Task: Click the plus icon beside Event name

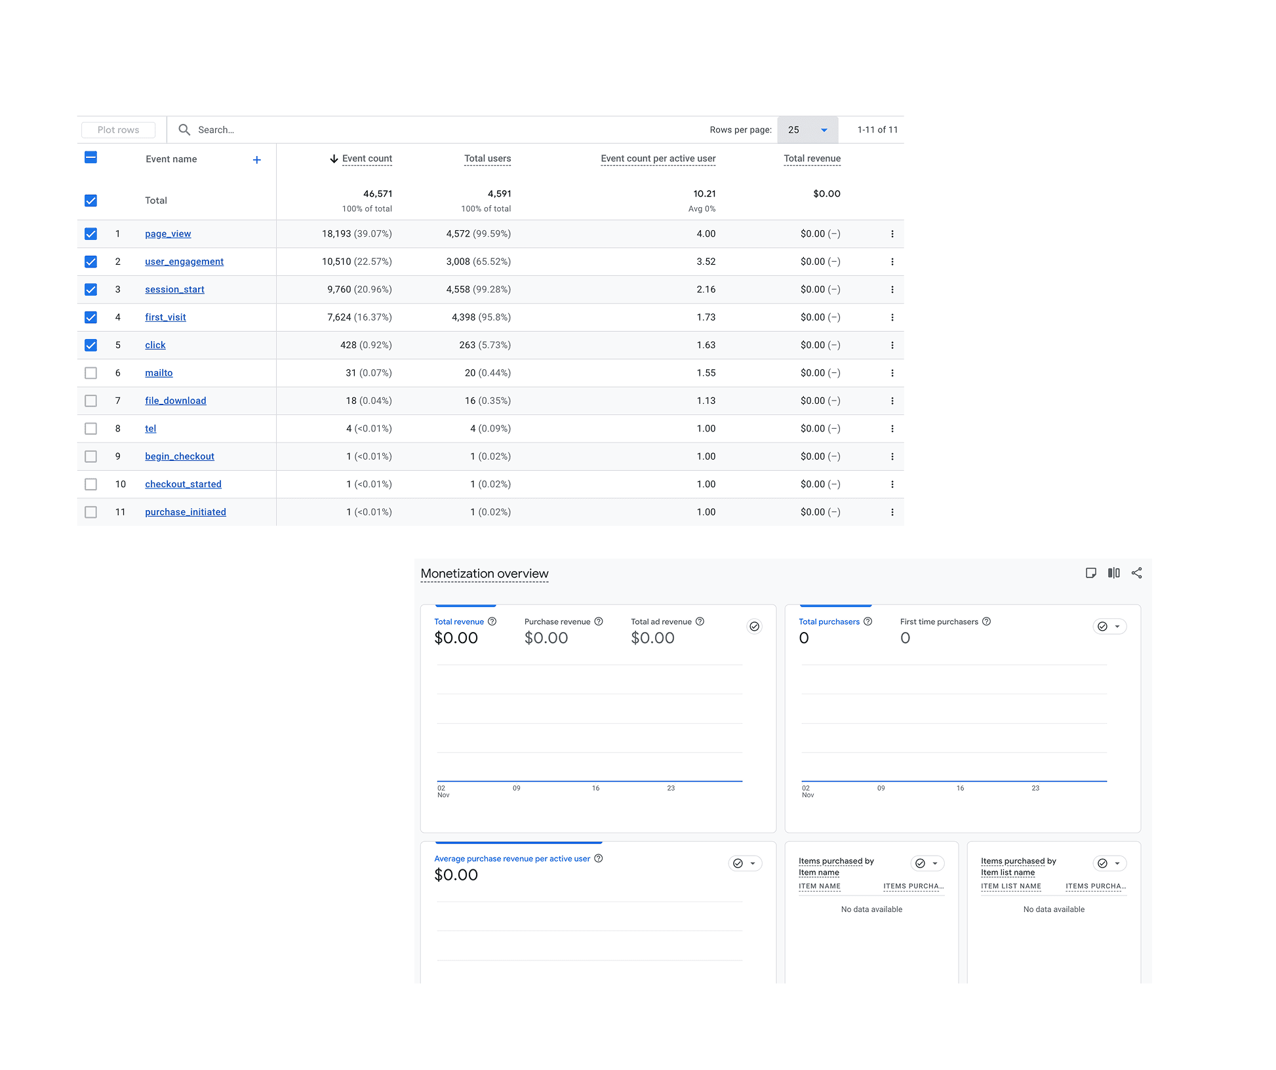Action: [x=257, y=159]
